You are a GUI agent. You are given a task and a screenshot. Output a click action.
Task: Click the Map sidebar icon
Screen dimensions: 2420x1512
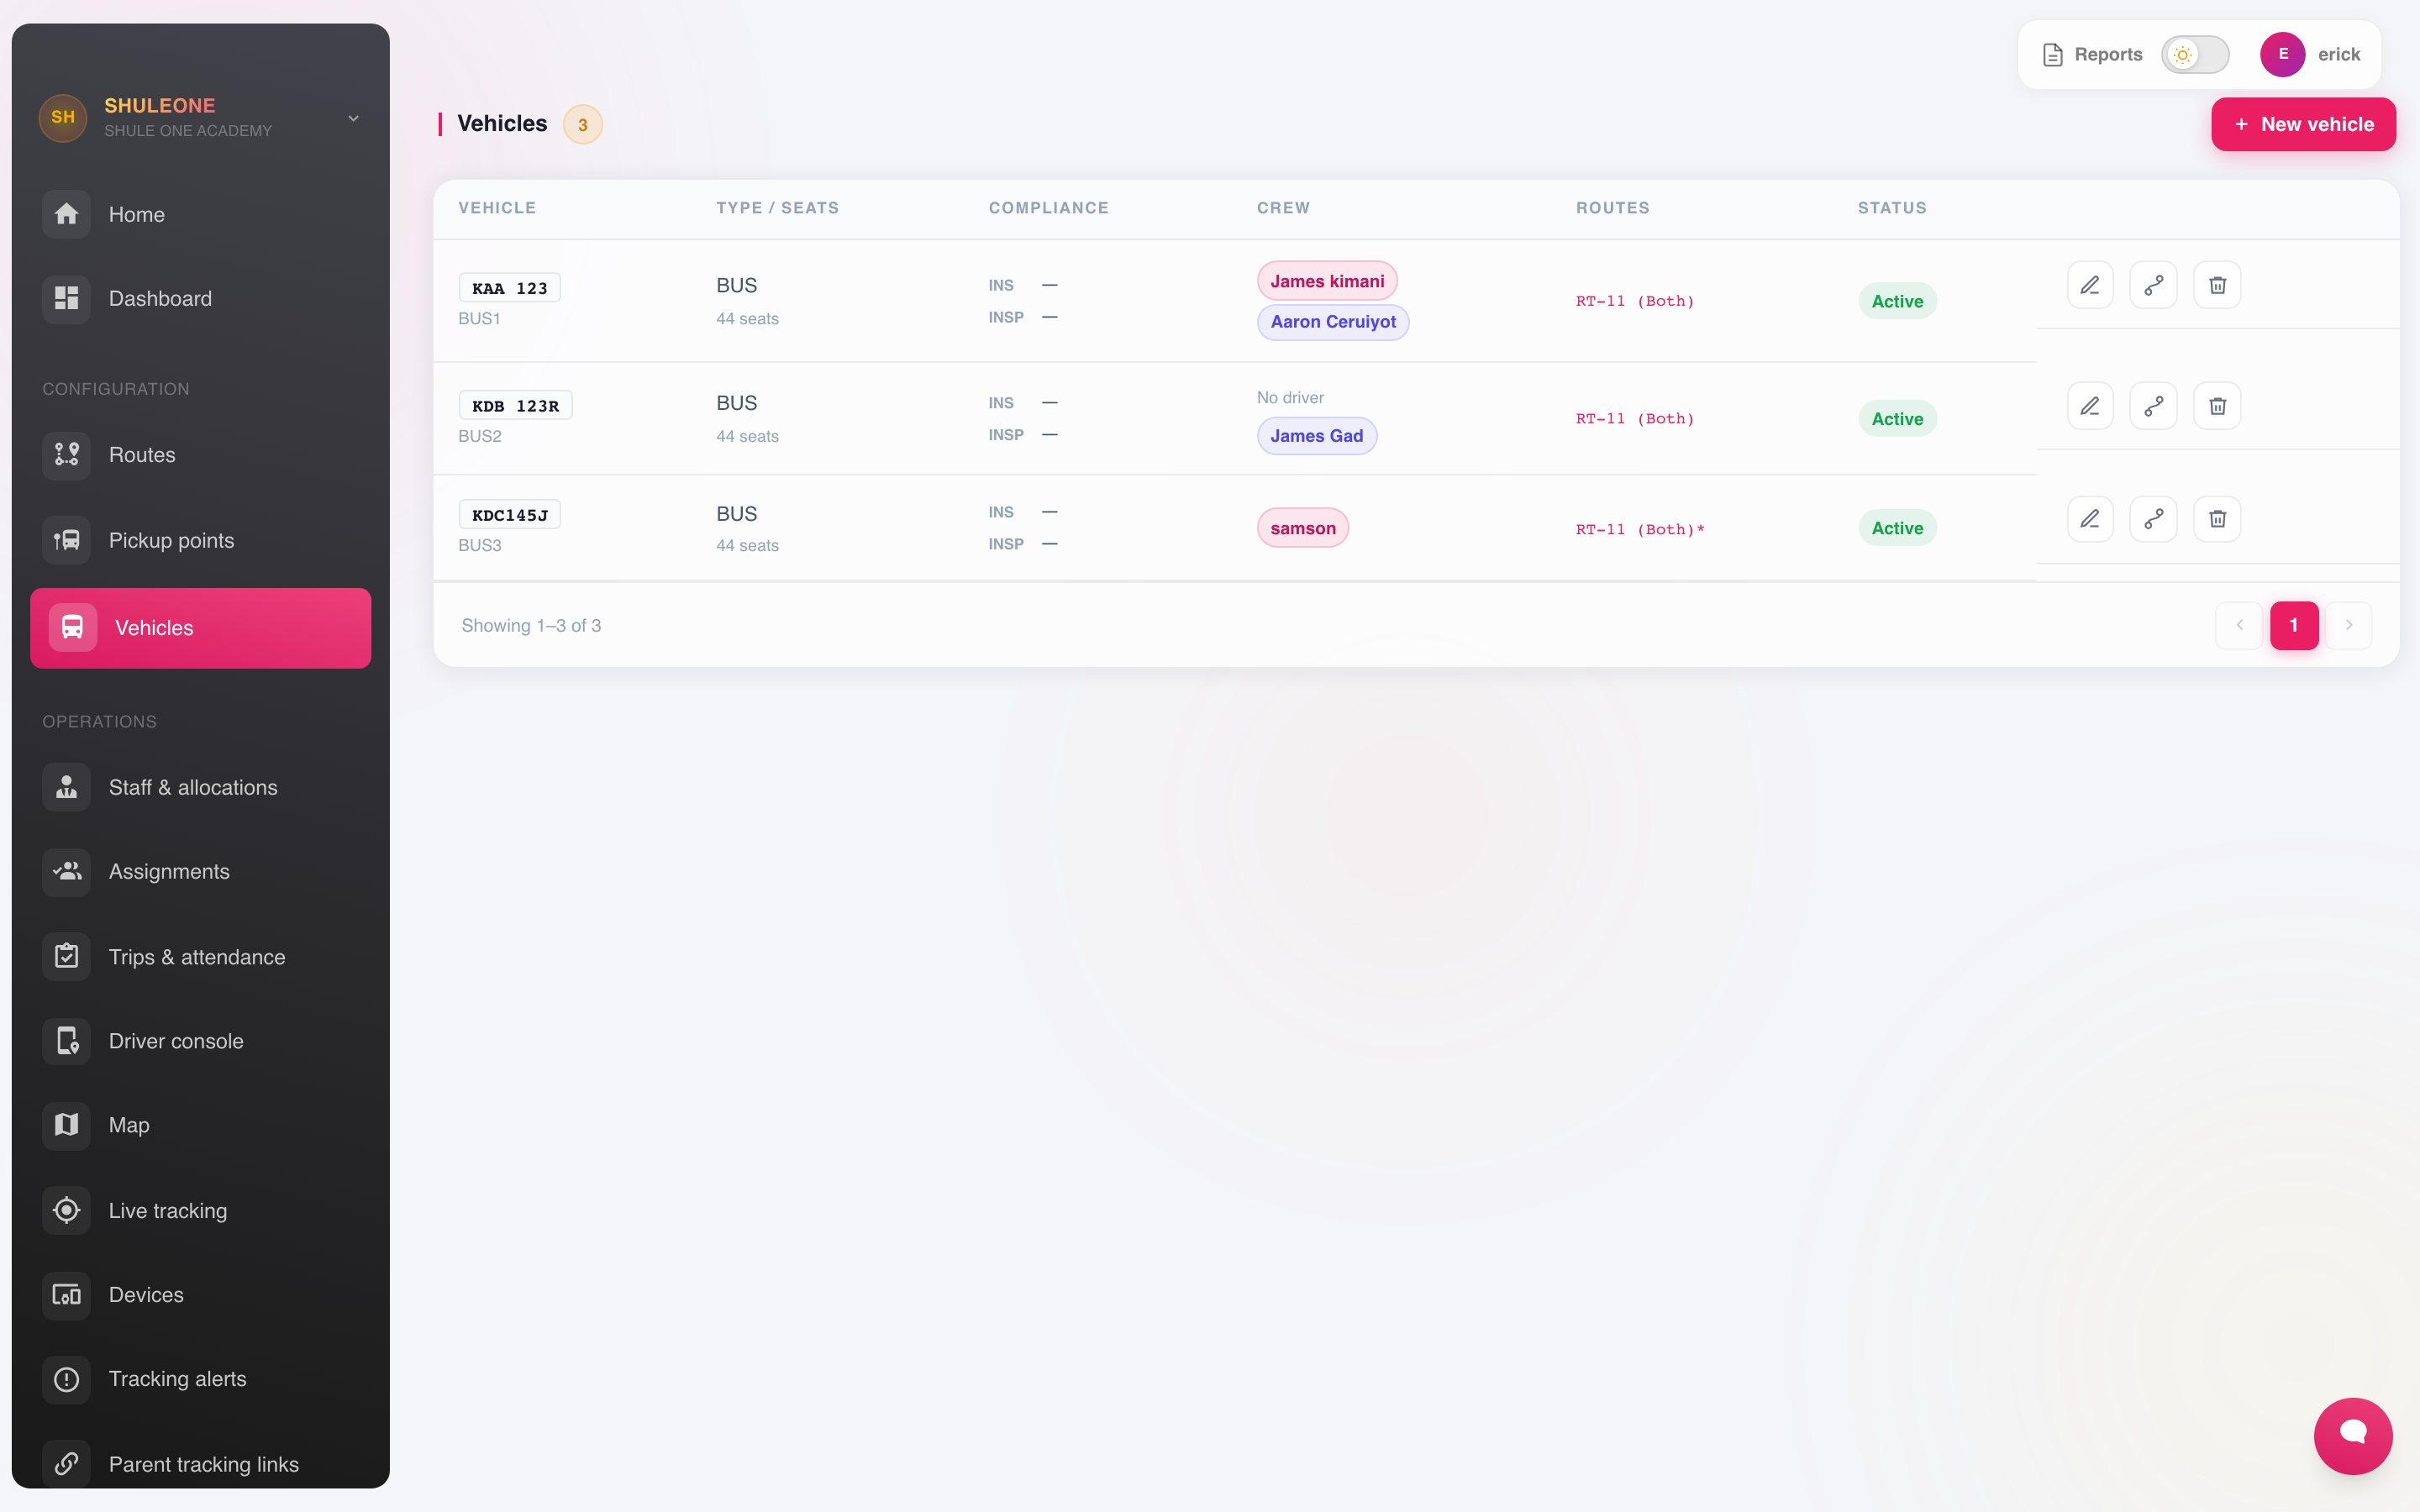(66, 1125)
